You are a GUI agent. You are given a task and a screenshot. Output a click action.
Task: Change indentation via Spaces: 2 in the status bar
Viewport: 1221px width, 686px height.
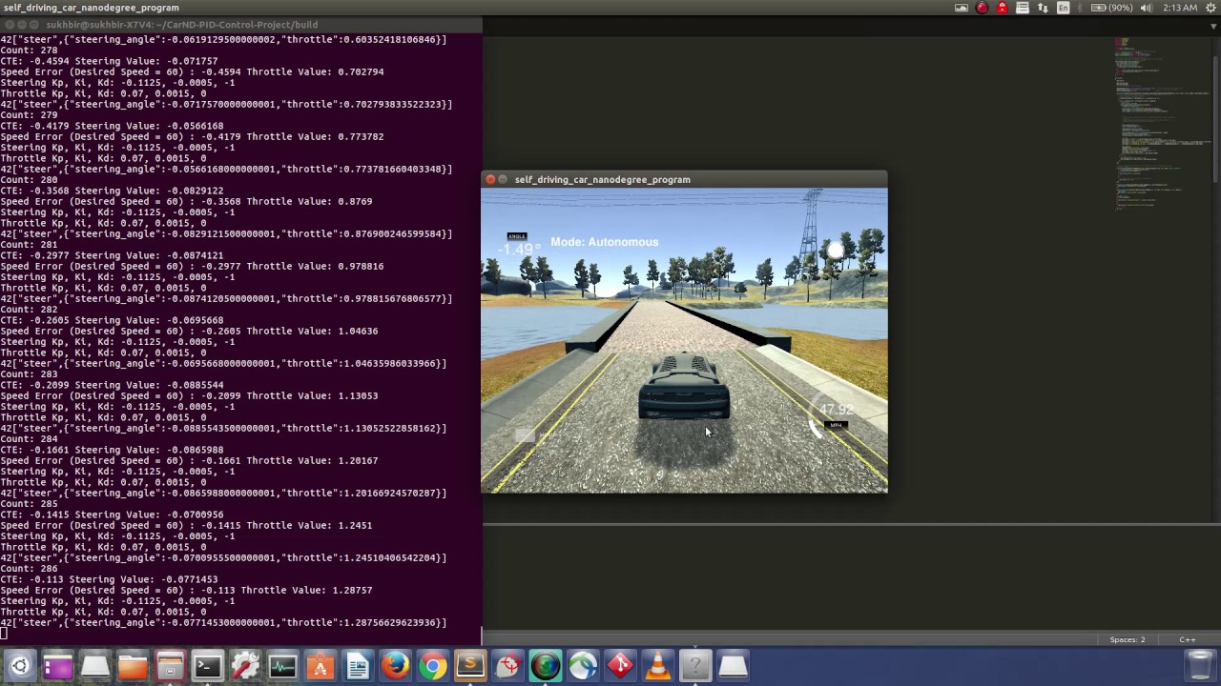click(x=1128, y=639)
